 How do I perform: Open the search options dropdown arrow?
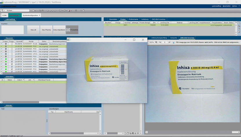[5, 11]
